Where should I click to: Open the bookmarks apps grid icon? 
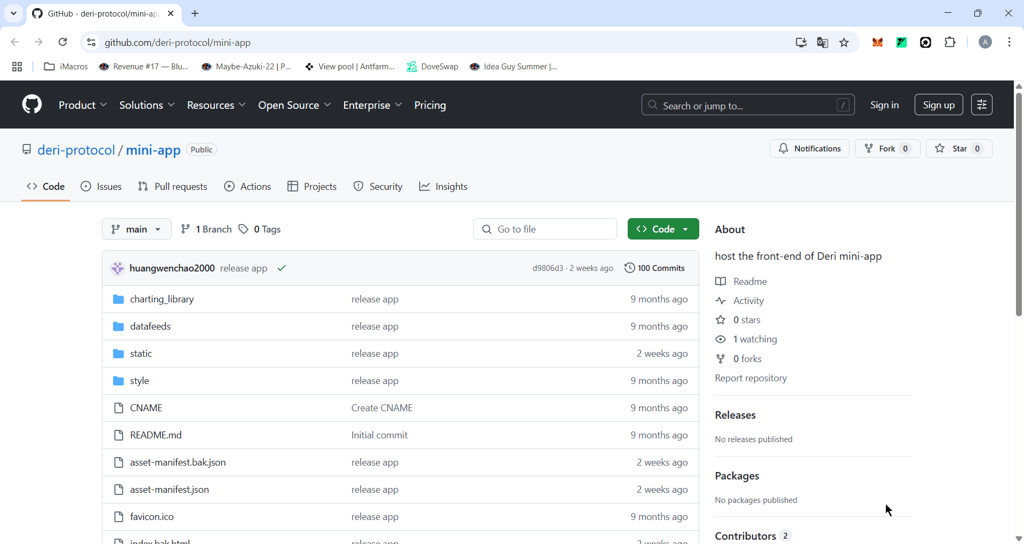17,67
